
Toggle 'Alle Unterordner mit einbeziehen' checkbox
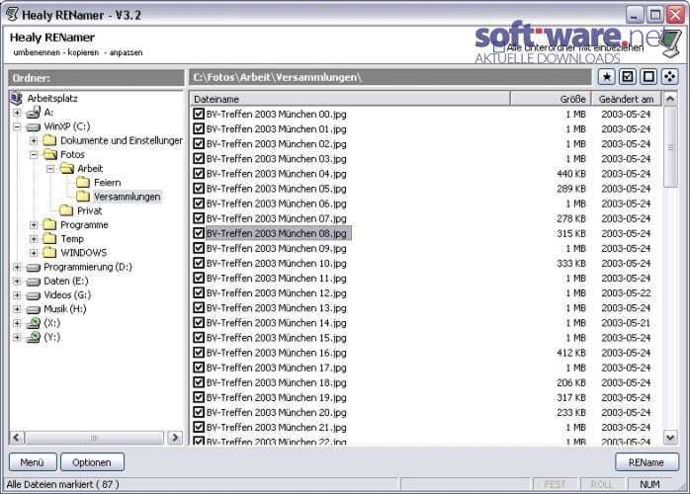[x=498, y=46]
